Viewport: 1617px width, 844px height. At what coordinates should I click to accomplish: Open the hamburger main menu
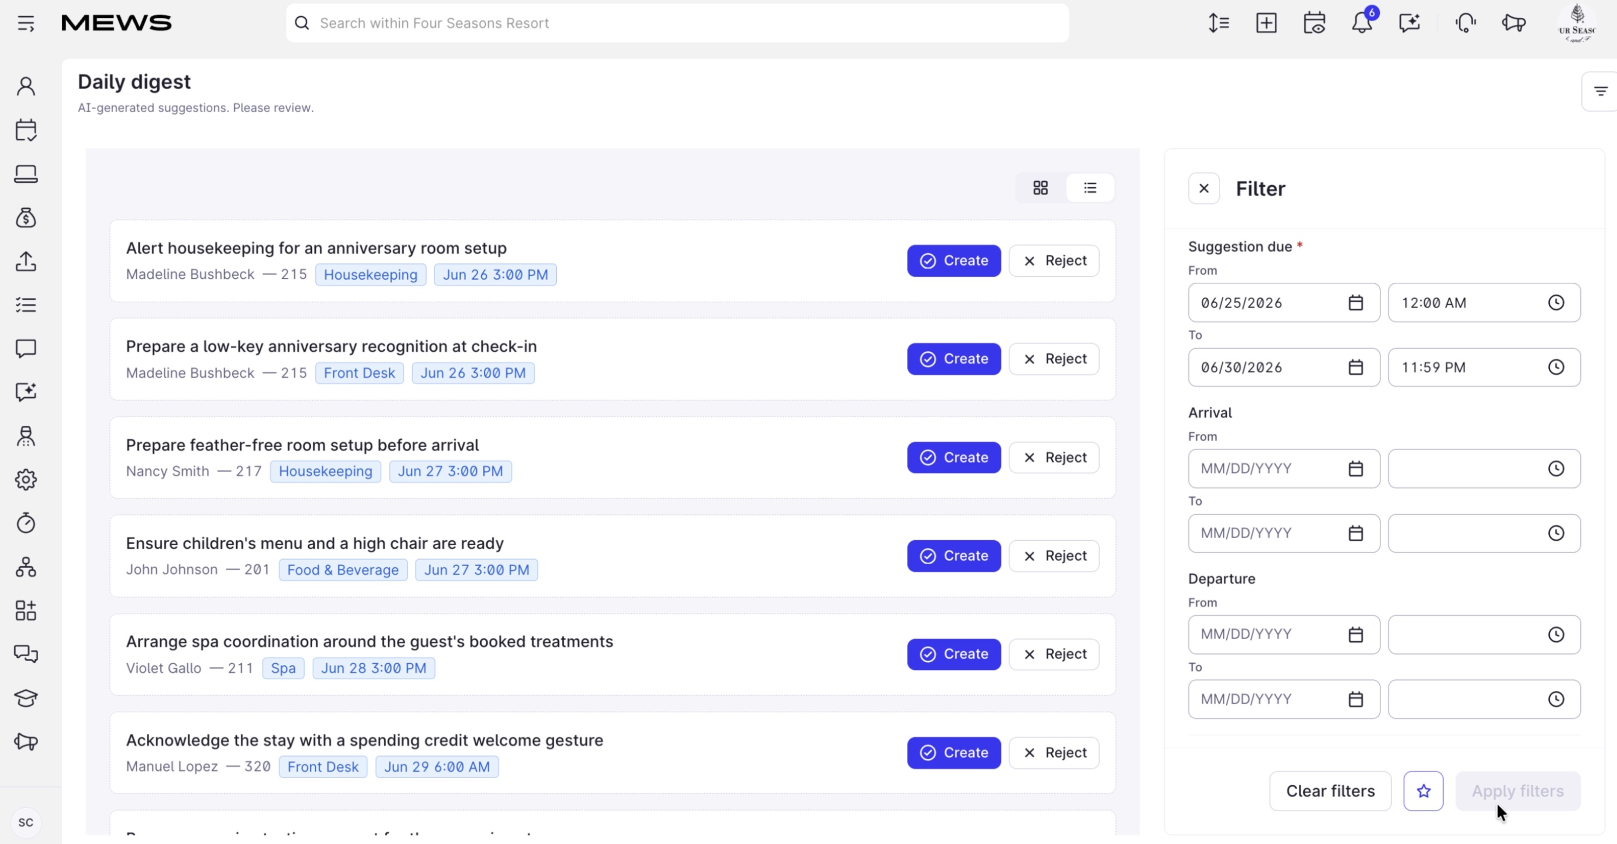26,23
